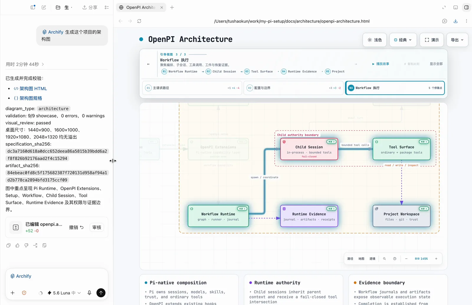Open the task list icon beside 分享
The image size is (472, 305).
(x=107, y=7)
